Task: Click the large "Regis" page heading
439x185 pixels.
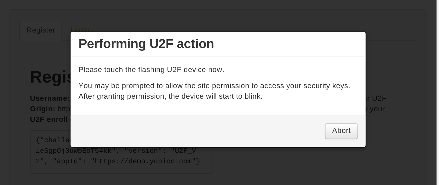Action: pos(50,77)
